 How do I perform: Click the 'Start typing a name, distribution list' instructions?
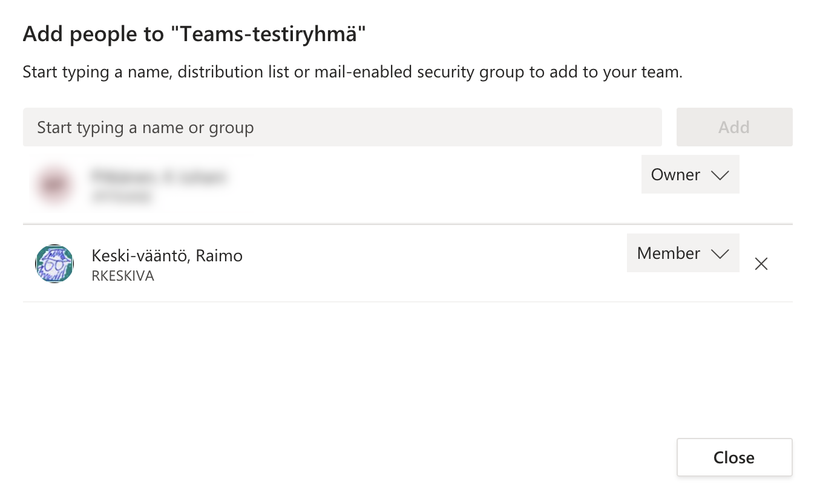tap(353, 73)
